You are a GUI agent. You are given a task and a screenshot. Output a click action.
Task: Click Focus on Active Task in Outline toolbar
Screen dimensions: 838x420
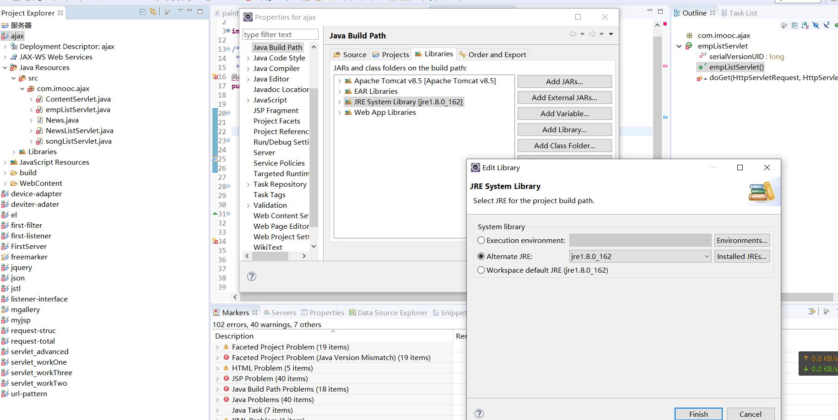[784, 25]
